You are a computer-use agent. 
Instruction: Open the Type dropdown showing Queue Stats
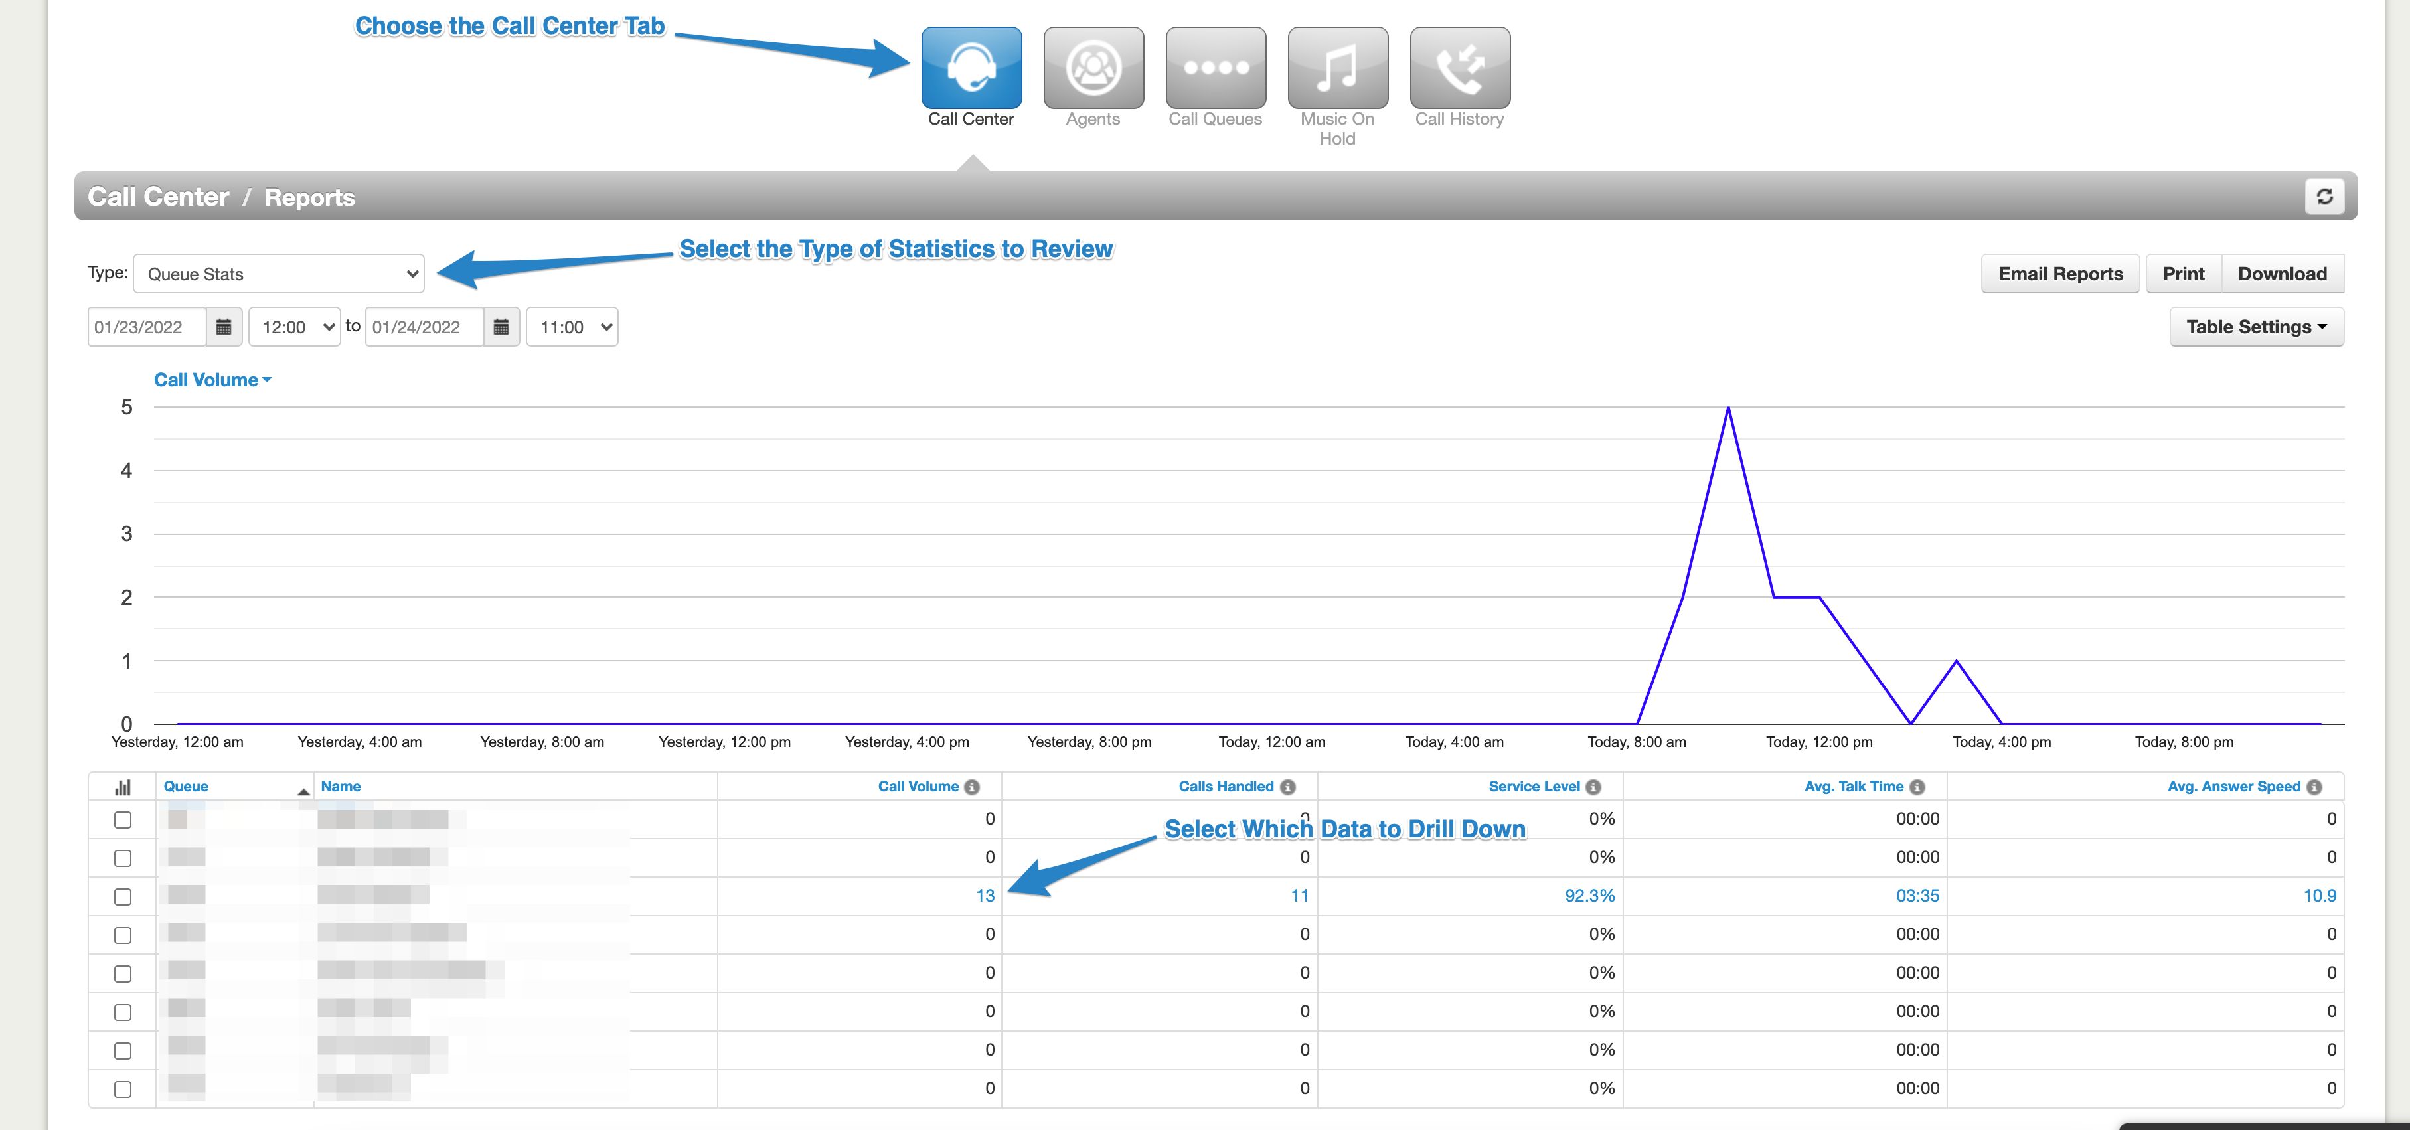click(279, 273)
